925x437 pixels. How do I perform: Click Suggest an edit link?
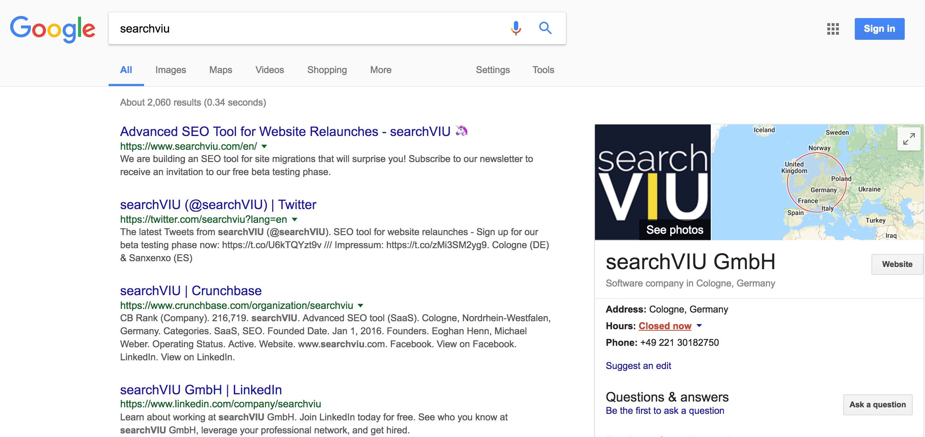(638, 366)
